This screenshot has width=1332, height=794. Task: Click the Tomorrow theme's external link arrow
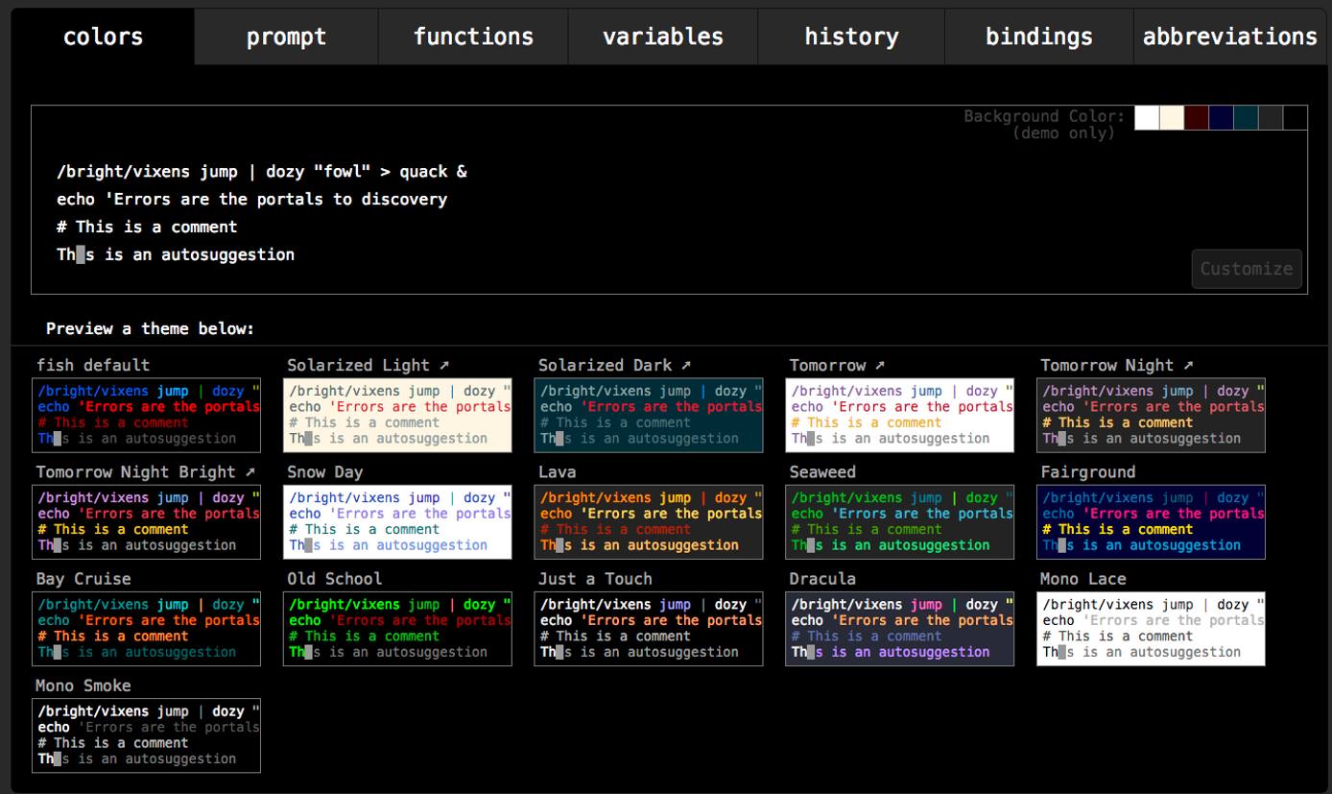click(x=882, y=365)
